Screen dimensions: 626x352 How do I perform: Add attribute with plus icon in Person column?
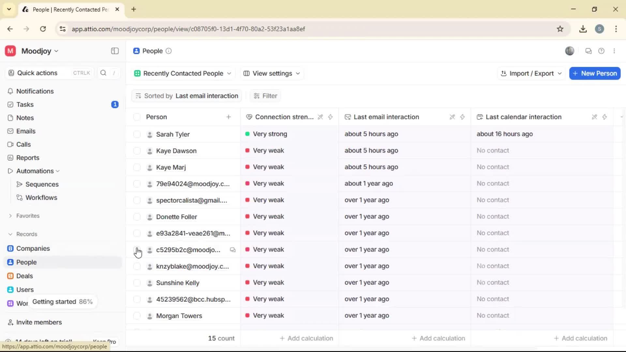[229, 117]
